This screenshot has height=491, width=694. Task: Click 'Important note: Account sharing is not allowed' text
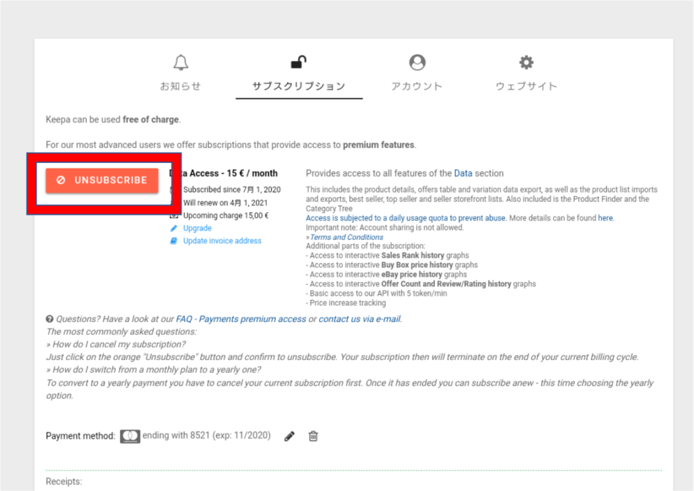(385, 228)
